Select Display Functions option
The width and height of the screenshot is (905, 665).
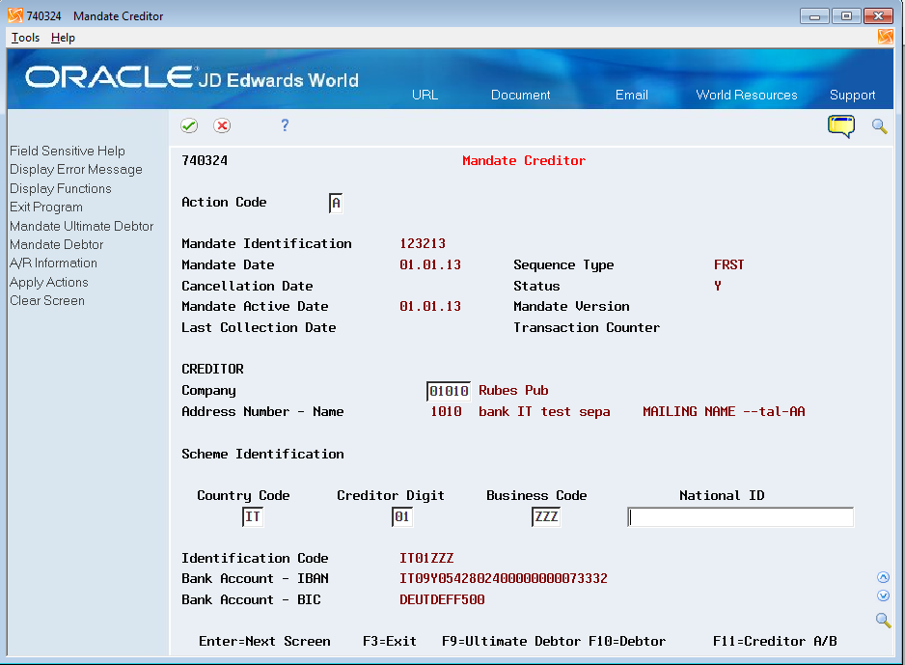[61, 188]
